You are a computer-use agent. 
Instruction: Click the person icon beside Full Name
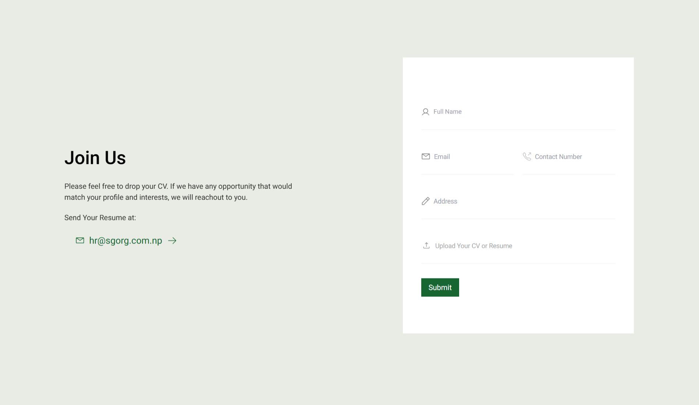[425, 112]
